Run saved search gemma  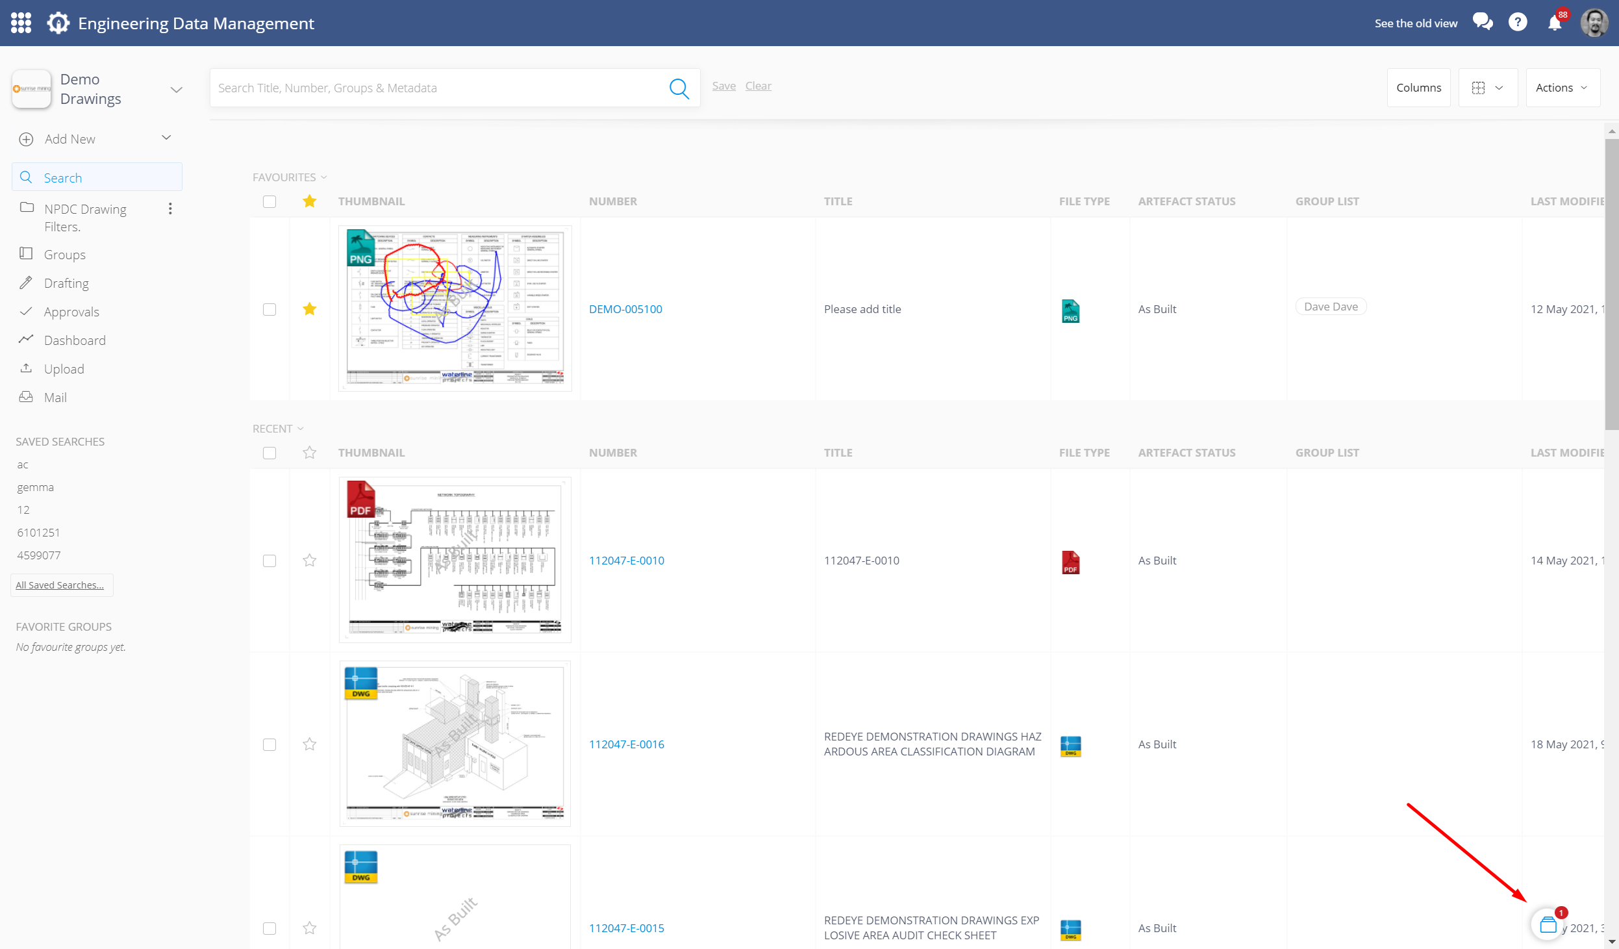[x=36, y=487]
